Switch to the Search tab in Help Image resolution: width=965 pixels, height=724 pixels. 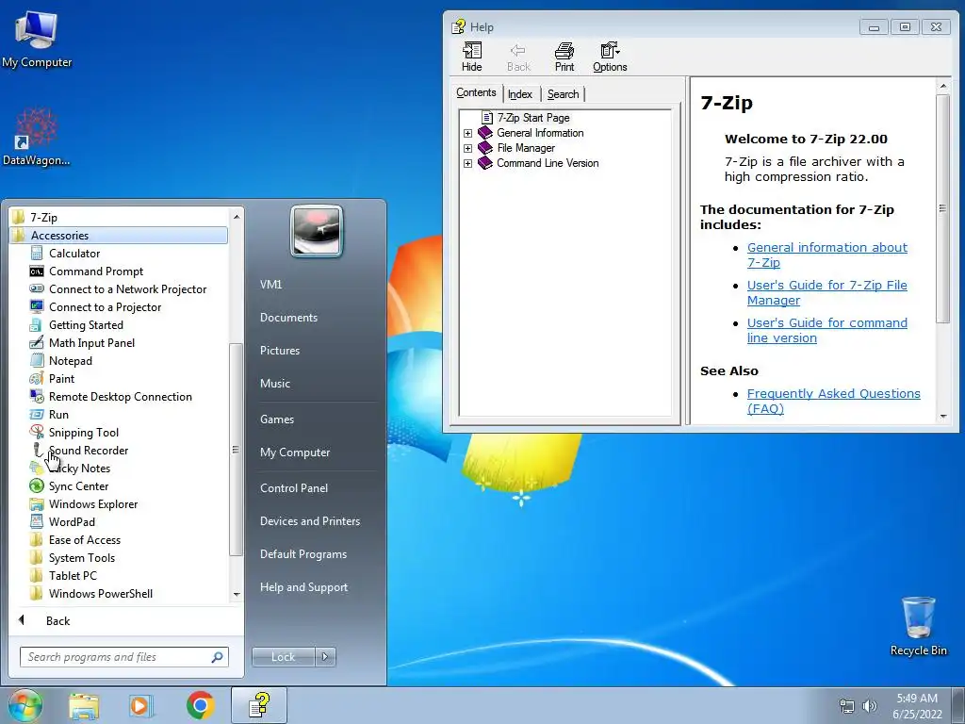coord(564,94)
